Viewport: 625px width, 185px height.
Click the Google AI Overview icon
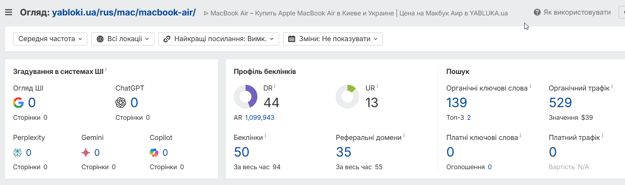point(18,103)
